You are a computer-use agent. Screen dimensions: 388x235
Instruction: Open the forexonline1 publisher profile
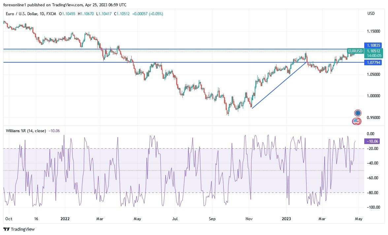click(14, 5)
